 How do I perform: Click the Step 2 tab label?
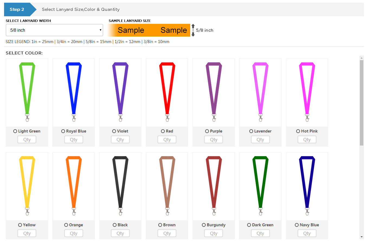(x=17, y=9)
